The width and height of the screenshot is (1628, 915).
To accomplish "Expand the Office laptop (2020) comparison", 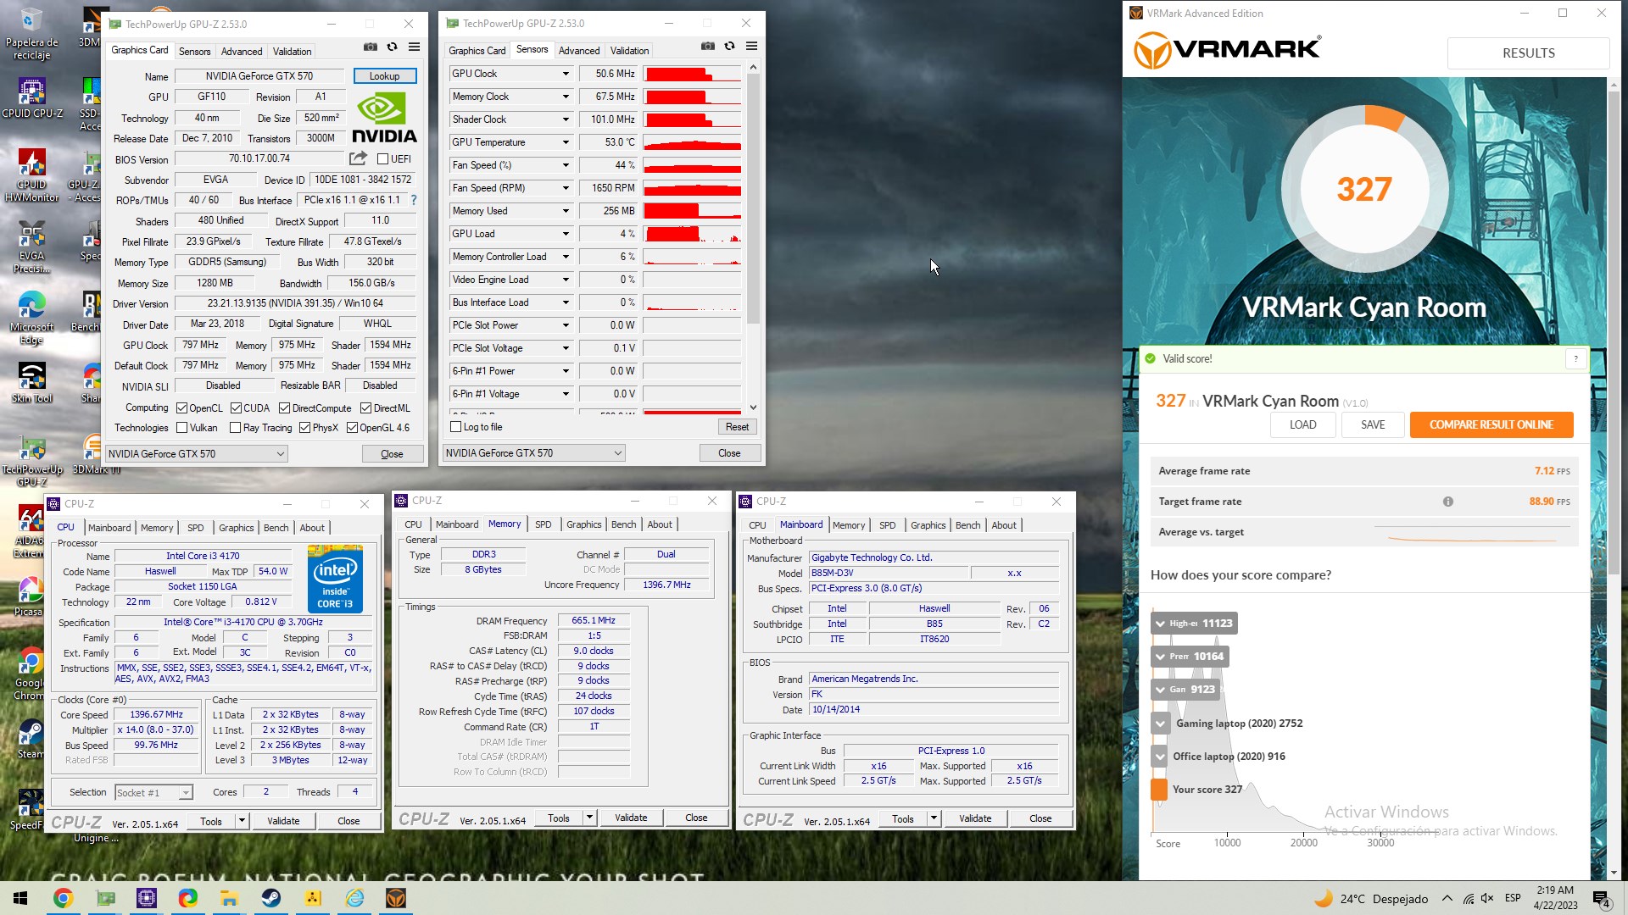I will point(1161,757).
